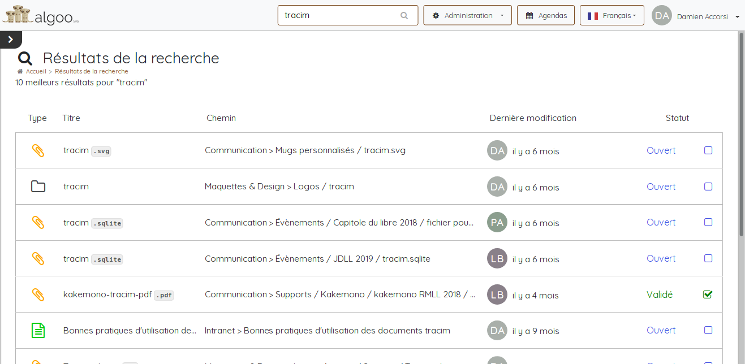Click the vertical page scrollbar
Image resolution: width=745 pixels, height=364 pixels.
click(741, 136)
